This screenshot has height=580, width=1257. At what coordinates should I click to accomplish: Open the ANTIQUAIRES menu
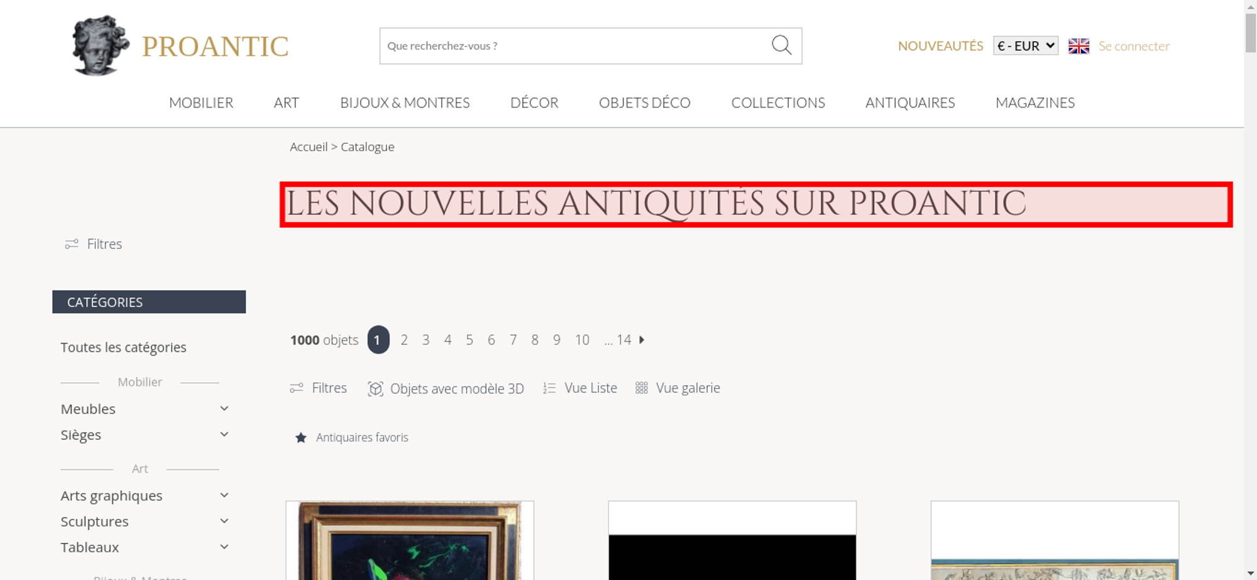point(910,102)
